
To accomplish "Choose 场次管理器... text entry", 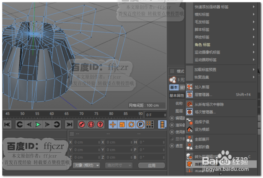I will tap(205, 112).
